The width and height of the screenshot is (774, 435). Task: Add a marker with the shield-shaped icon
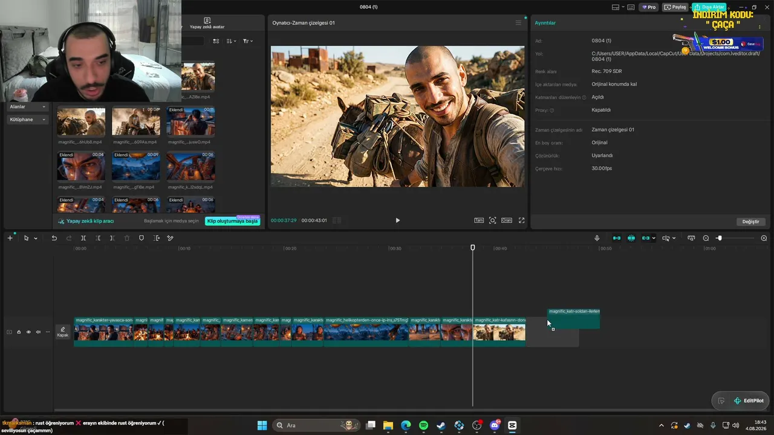141,238
